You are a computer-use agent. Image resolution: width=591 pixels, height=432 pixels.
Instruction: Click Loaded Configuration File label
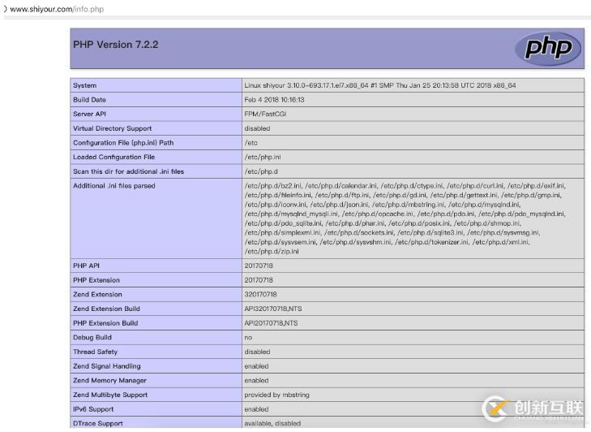point(113,157)
